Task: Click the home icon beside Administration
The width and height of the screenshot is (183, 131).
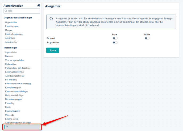Action: coord(39,6)
